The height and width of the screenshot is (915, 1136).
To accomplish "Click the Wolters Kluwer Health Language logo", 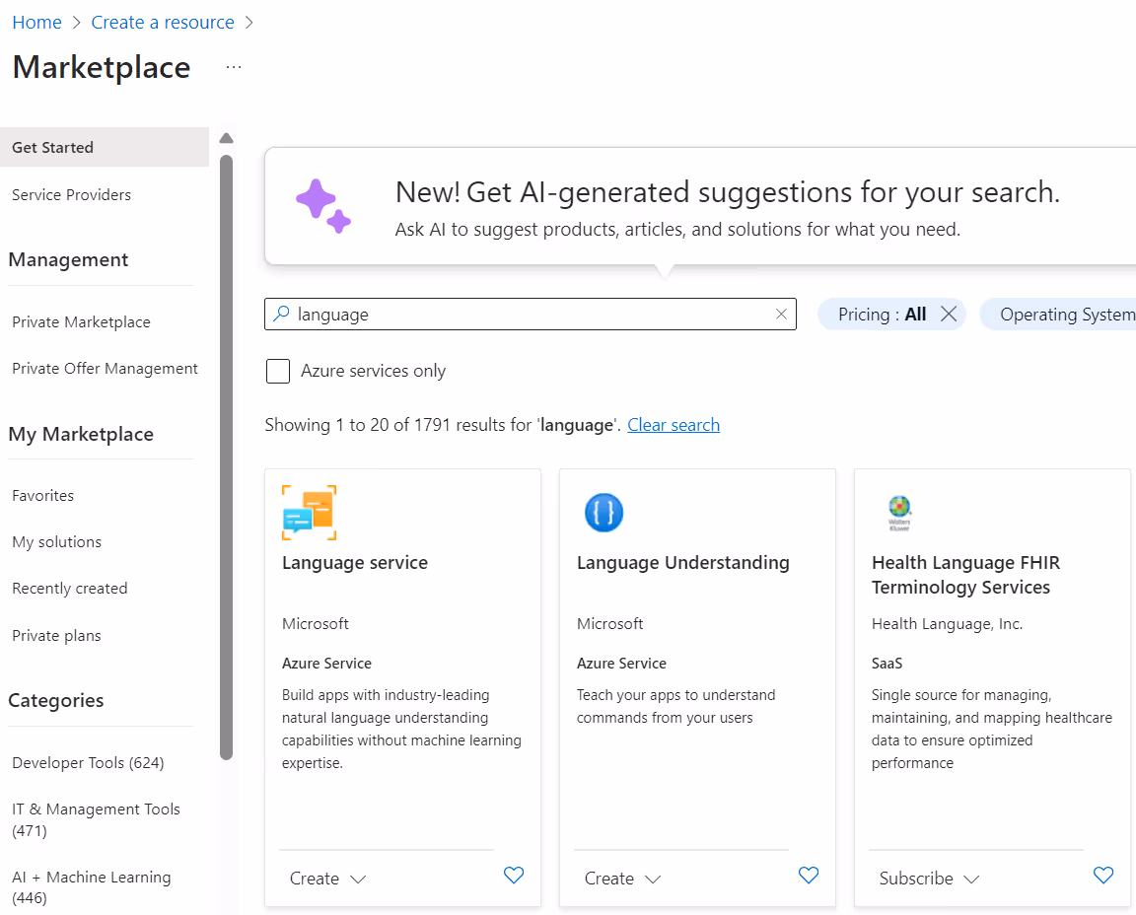I will pos(898,513).
